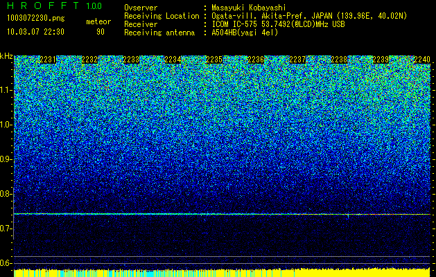This screenshot has height=277, width=436.
Task: Click the Receiving antenna label
Action: pyautogui.click(x=159, y=33)
